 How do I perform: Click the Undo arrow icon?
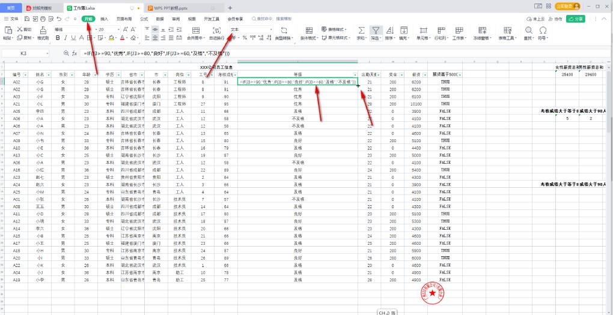click(59, 19)
